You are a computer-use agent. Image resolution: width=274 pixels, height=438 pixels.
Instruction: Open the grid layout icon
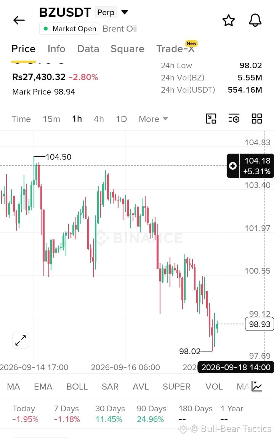click(x=257, y=119)
